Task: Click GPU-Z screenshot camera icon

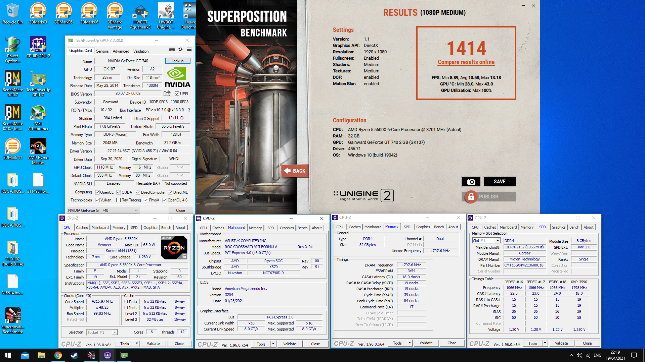Action: tap(172, 49)
